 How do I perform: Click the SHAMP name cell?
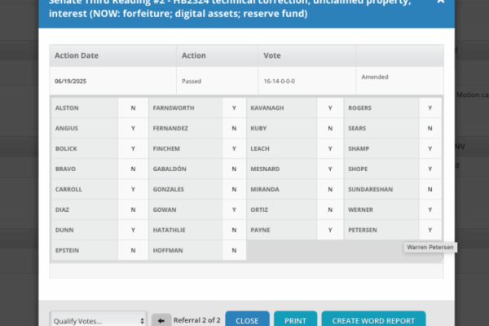tap(381, 148)
